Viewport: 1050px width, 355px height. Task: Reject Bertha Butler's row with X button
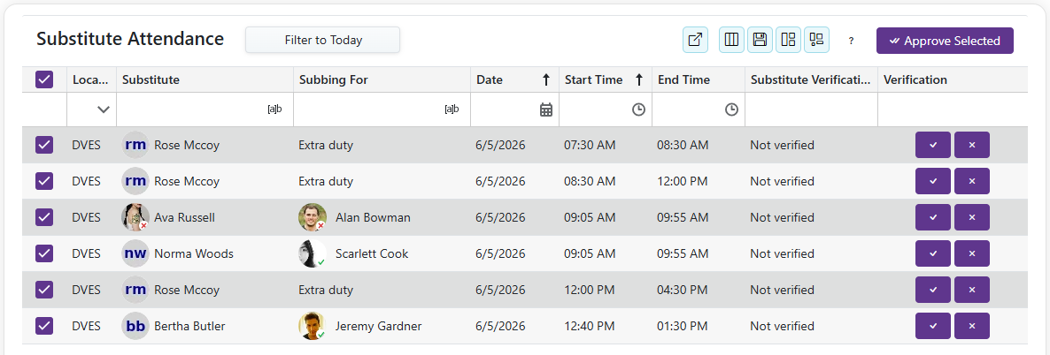click(972, 326)
